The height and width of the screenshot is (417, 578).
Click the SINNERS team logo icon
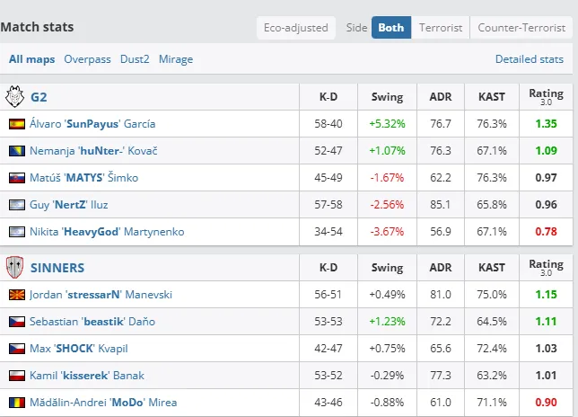tap(14, 267)
